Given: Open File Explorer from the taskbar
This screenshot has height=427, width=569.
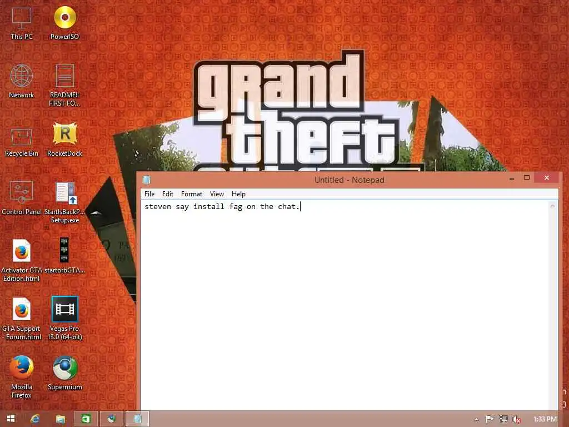Looking at the screenshot, I should (60, 419).
